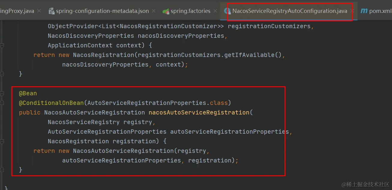Collapse fold marker at nacosAutoServiceRegistration closing brace
The height and width of the screenshot is (190, 392).
[x=2, y=170]
